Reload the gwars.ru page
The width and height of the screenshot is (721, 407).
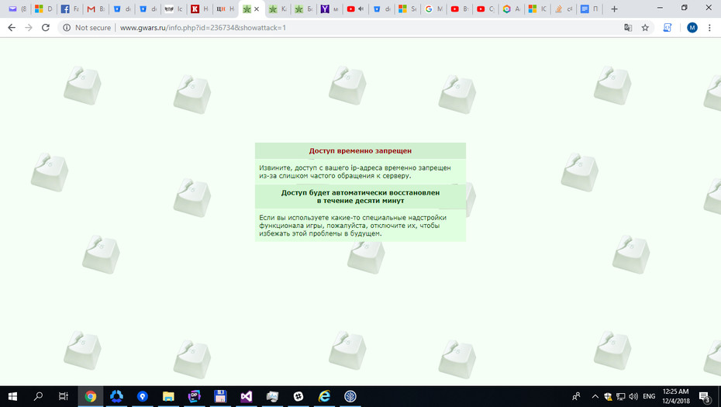point(46,28)
